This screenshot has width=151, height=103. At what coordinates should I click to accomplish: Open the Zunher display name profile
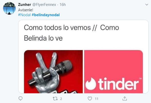pos(24,5)
